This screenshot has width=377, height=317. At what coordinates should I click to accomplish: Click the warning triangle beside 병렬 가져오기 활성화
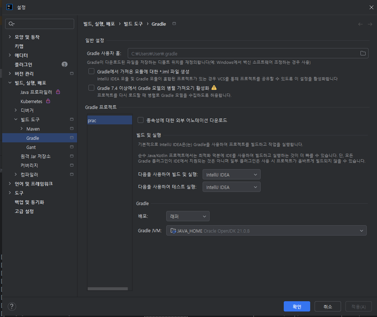point(214,88)
